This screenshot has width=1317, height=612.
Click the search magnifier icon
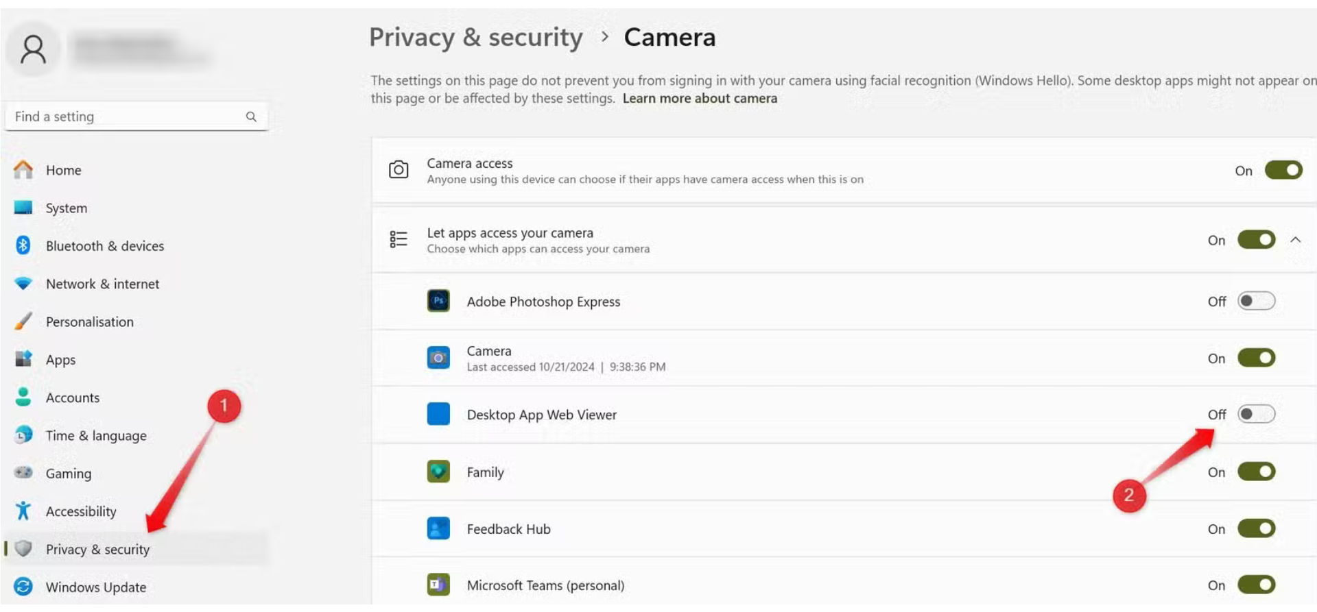tap(251, 117)
